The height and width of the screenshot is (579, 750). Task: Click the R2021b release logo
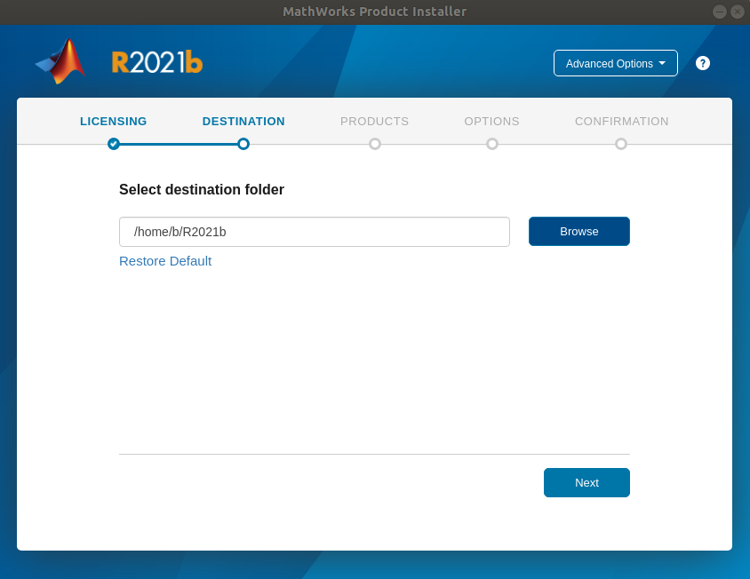(x=157, y=62)
